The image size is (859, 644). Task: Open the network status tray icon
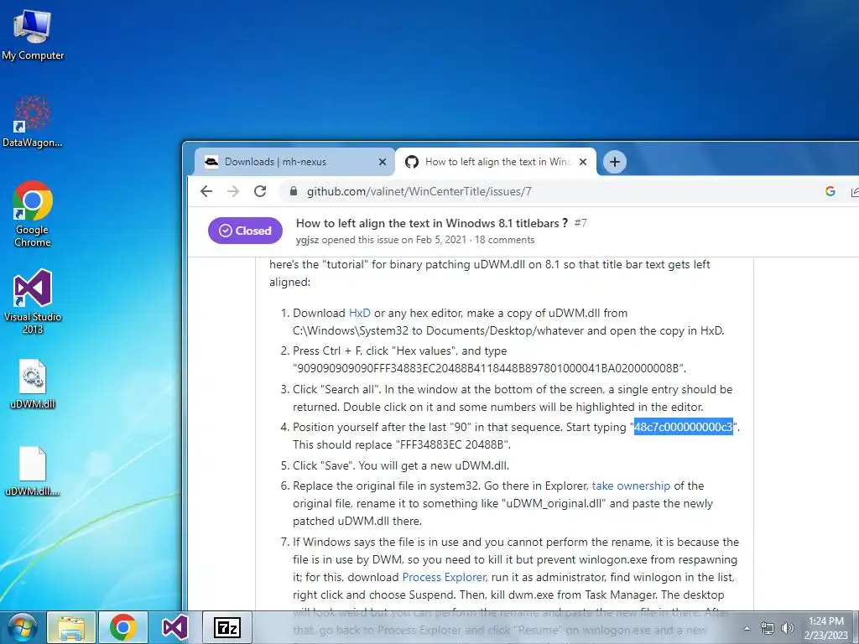tap(768, 629)
